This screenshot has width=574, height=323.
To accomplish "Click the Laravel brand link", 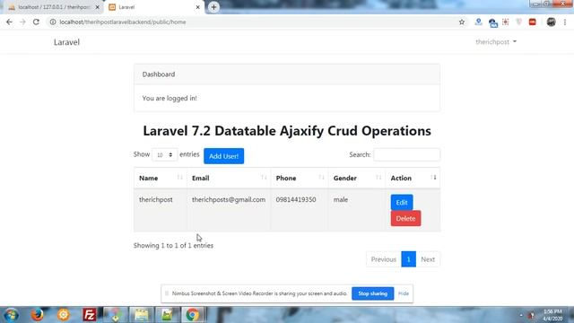I will tap(66, 42).
